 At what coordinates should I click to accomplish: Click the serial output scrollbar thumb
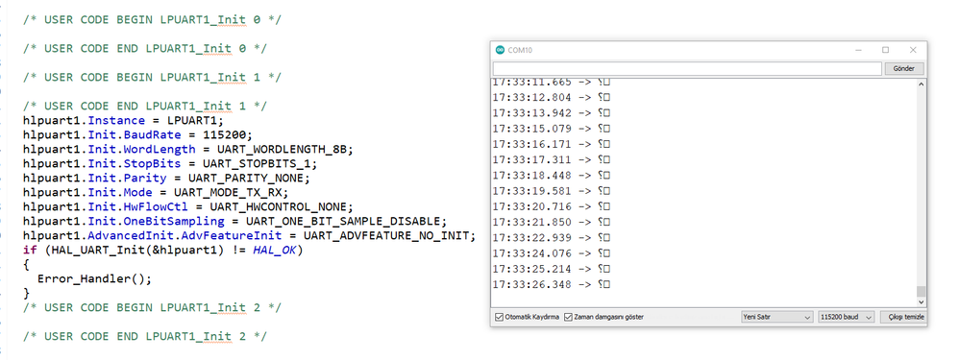click(921, 291)
